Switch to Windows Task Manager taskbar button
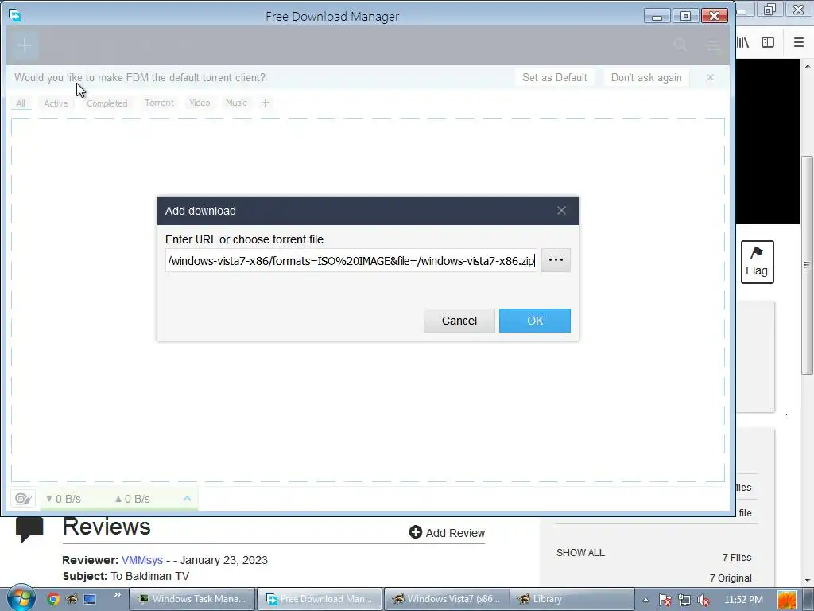Image resolution: width=814 pixels, height=611 pixels. [192, 599]
